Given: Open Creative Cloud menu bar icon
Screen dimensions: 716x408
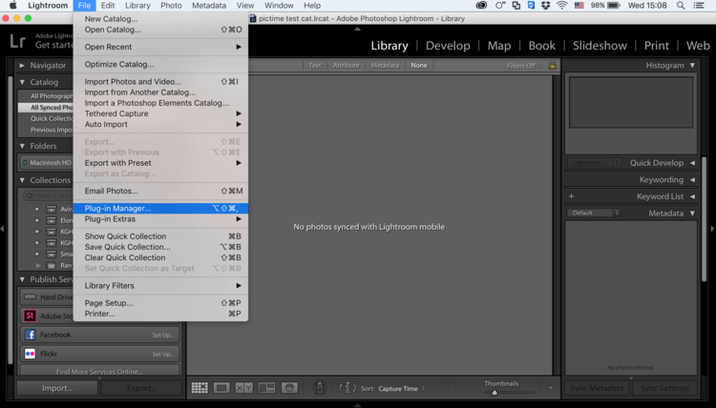Looking at the screenshot, I should click(x=481, y=6).
